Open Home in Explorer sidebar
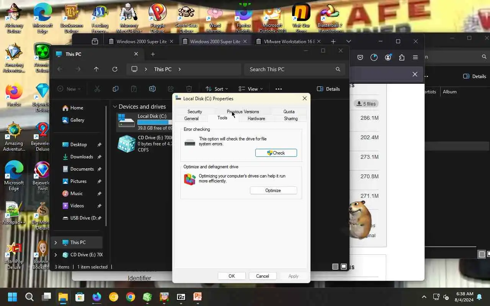490x306 pixels. (77, 108)
